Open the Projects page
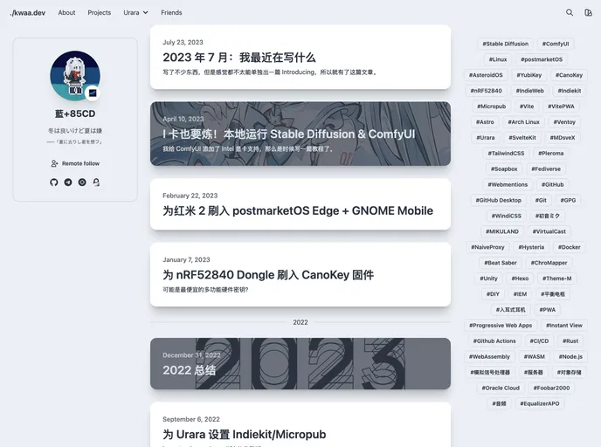601x447 pixels. click(x=100, y=12)
